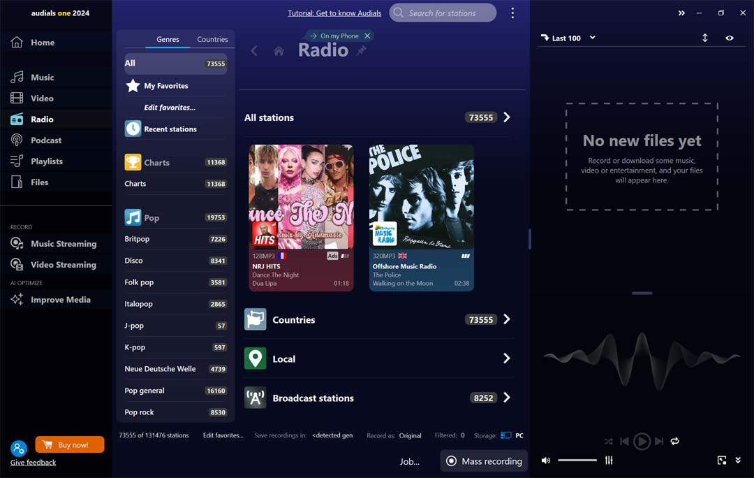Screen dimensions: 754x478
Task: Select the All genre entry
Action: pyautogui.click(x=175, y=64)
